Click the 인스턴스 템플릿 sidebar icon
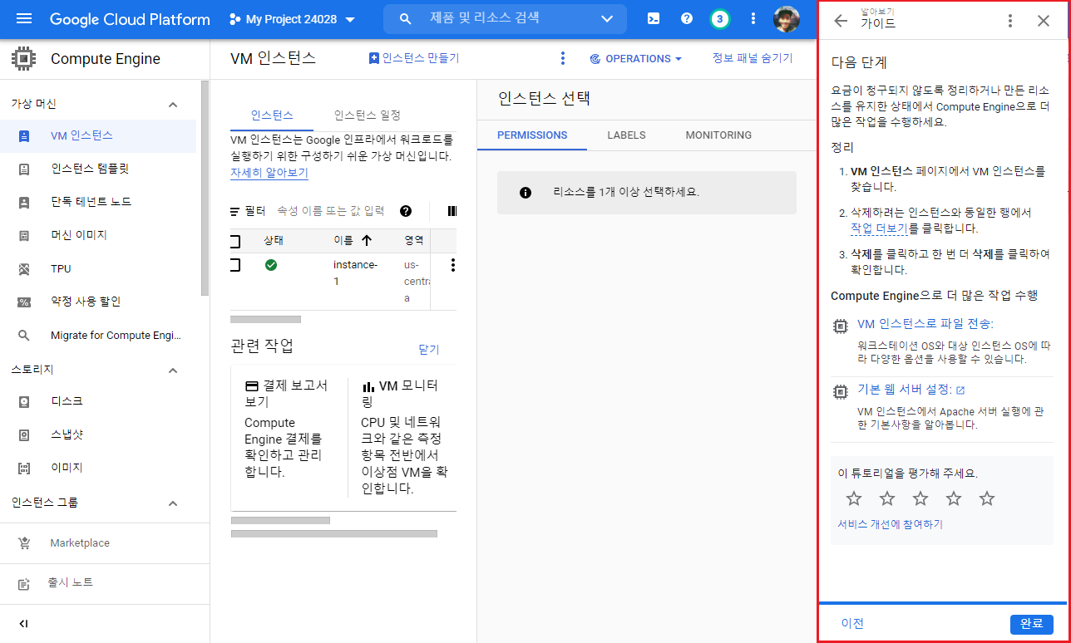Image resolution: width=1071 pixels, height=643 pixels. tap(23, 169)
